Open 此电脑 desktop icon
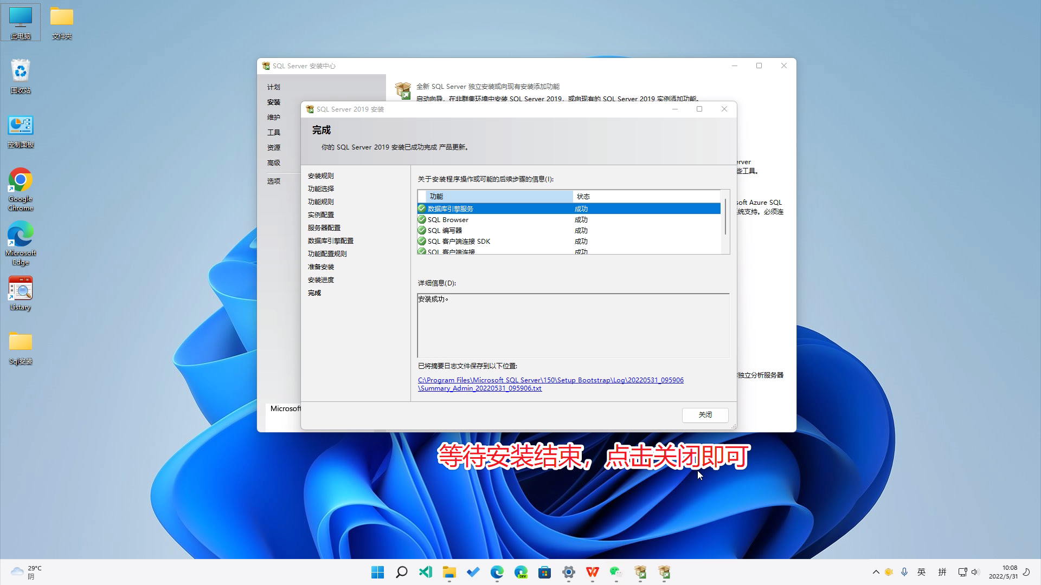This screenshot has width=1041, height=585. pos(21,22)
